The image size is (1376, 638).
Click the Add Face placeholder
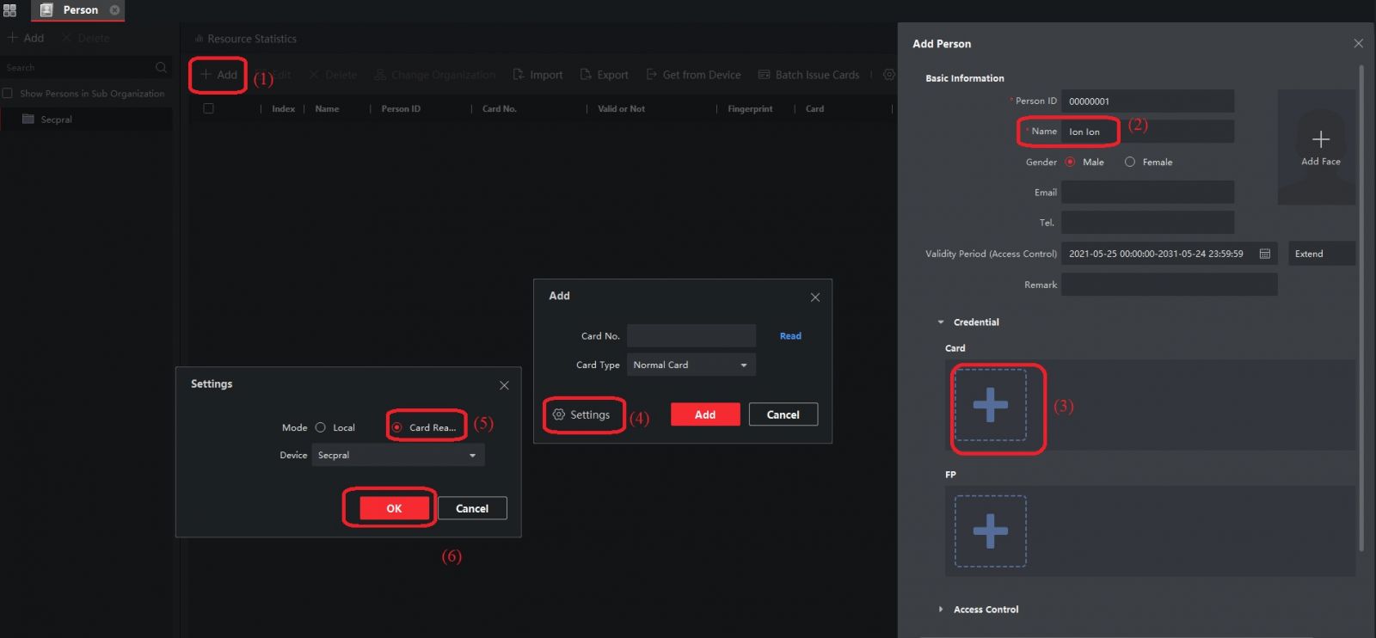pos(1320,147)
